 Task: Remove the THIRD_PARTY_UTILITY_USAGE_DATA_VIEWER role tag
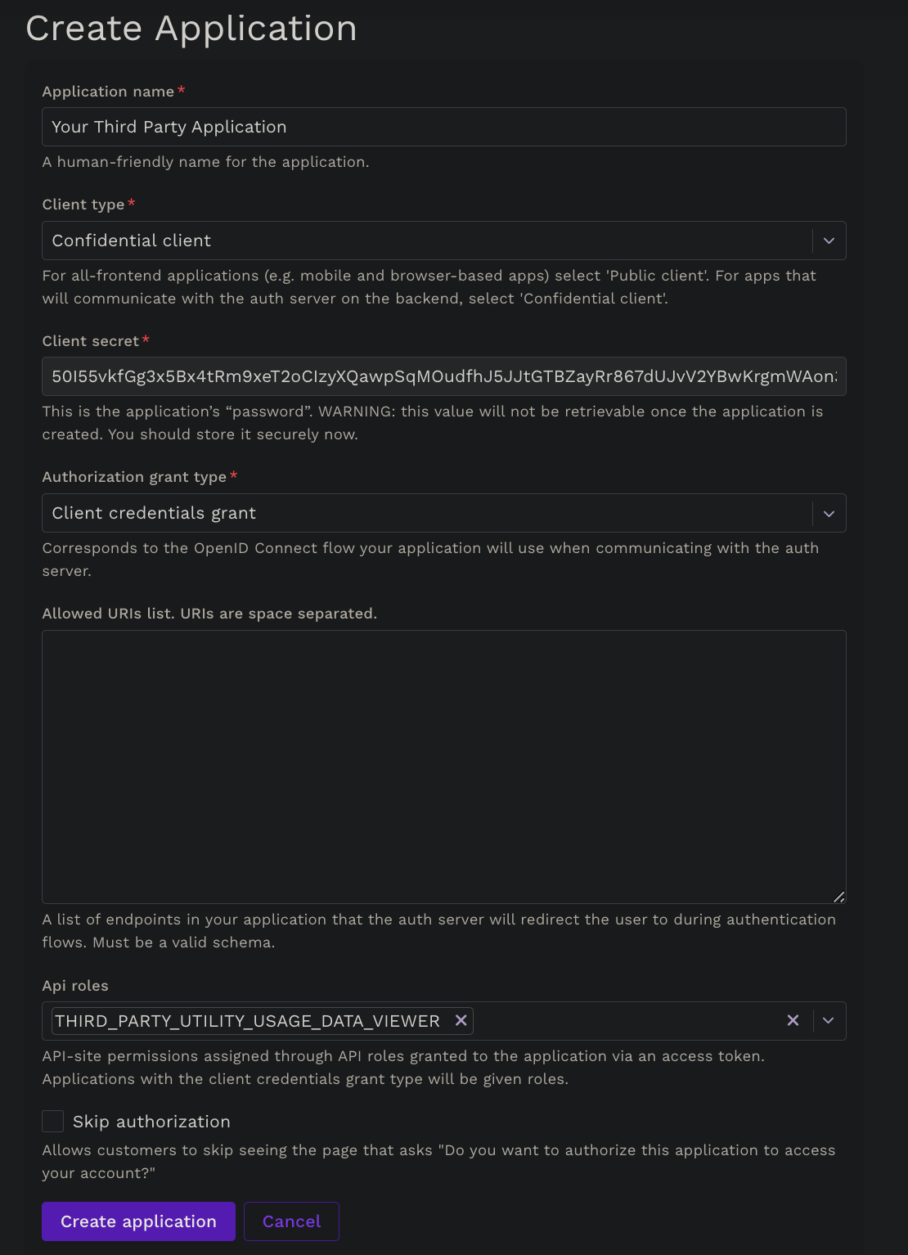[461, 1020]
